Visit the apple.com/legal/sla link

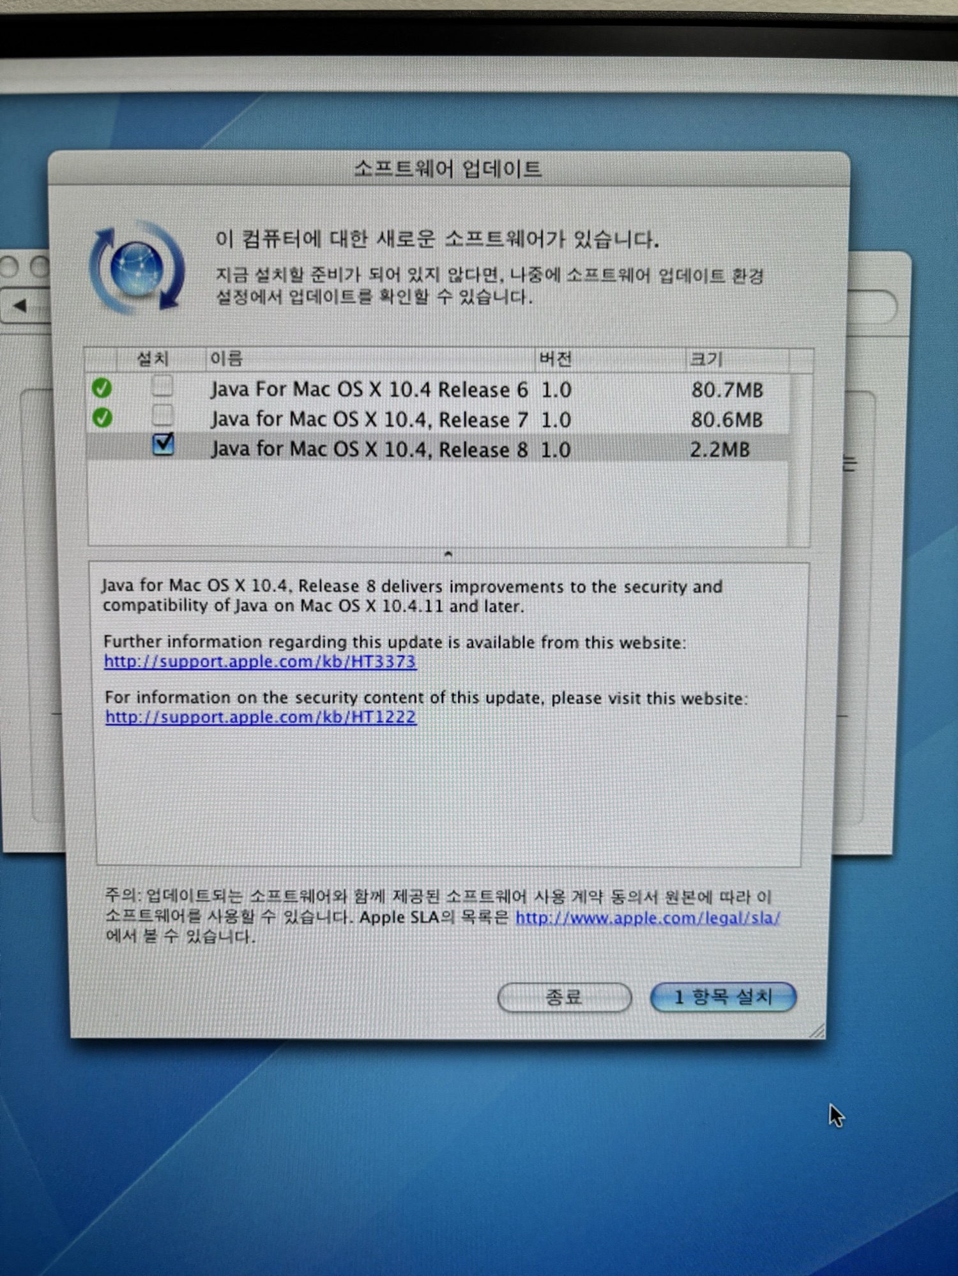[648, 917]
